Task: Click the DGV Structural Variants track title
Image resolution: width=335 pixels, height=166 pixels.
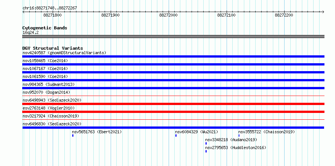Action: (53, 48)
